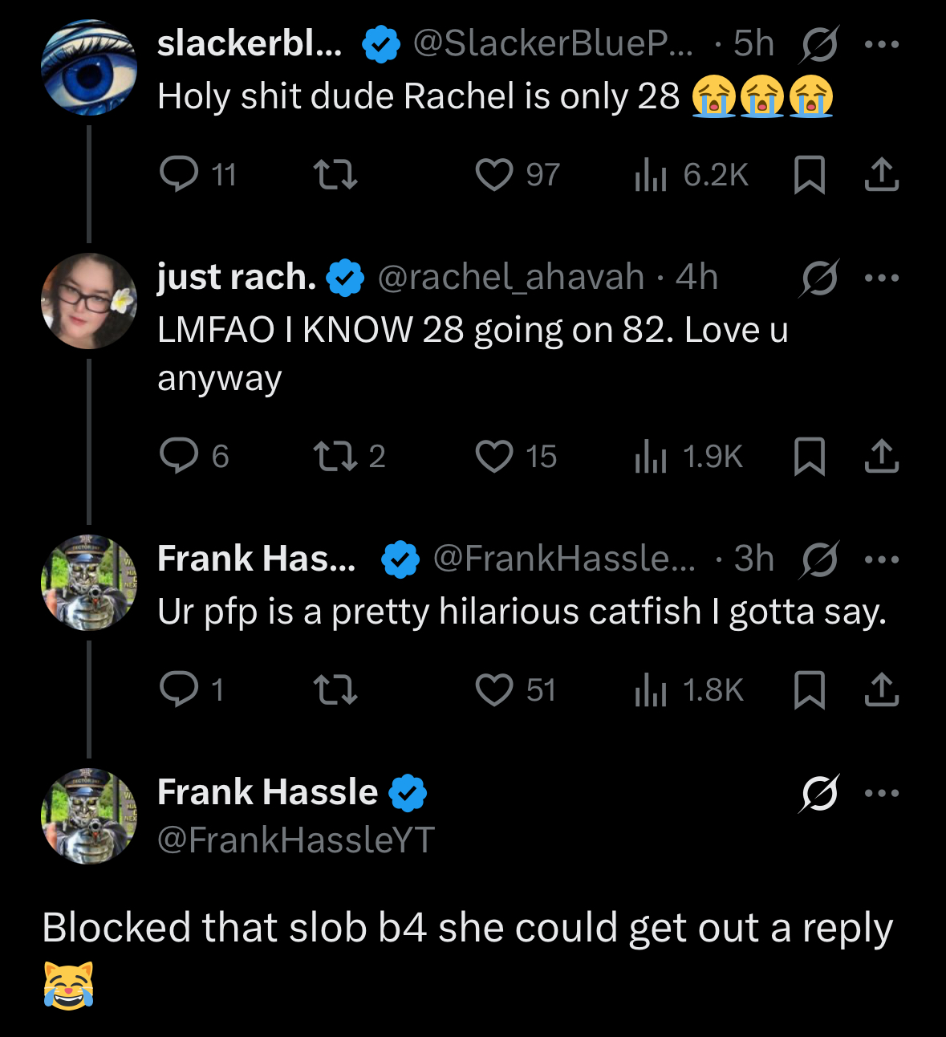Repost just rach.'s reply with 2 reposts
The height and width of the screenshot is (1037, 946).
pyautogui.click(x=334, y=456)
